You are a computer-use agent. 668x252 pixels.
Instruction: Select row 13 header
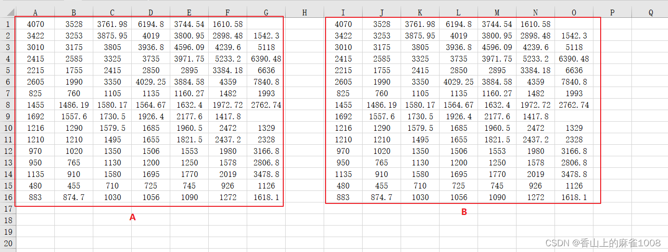[x=8, y=163]
